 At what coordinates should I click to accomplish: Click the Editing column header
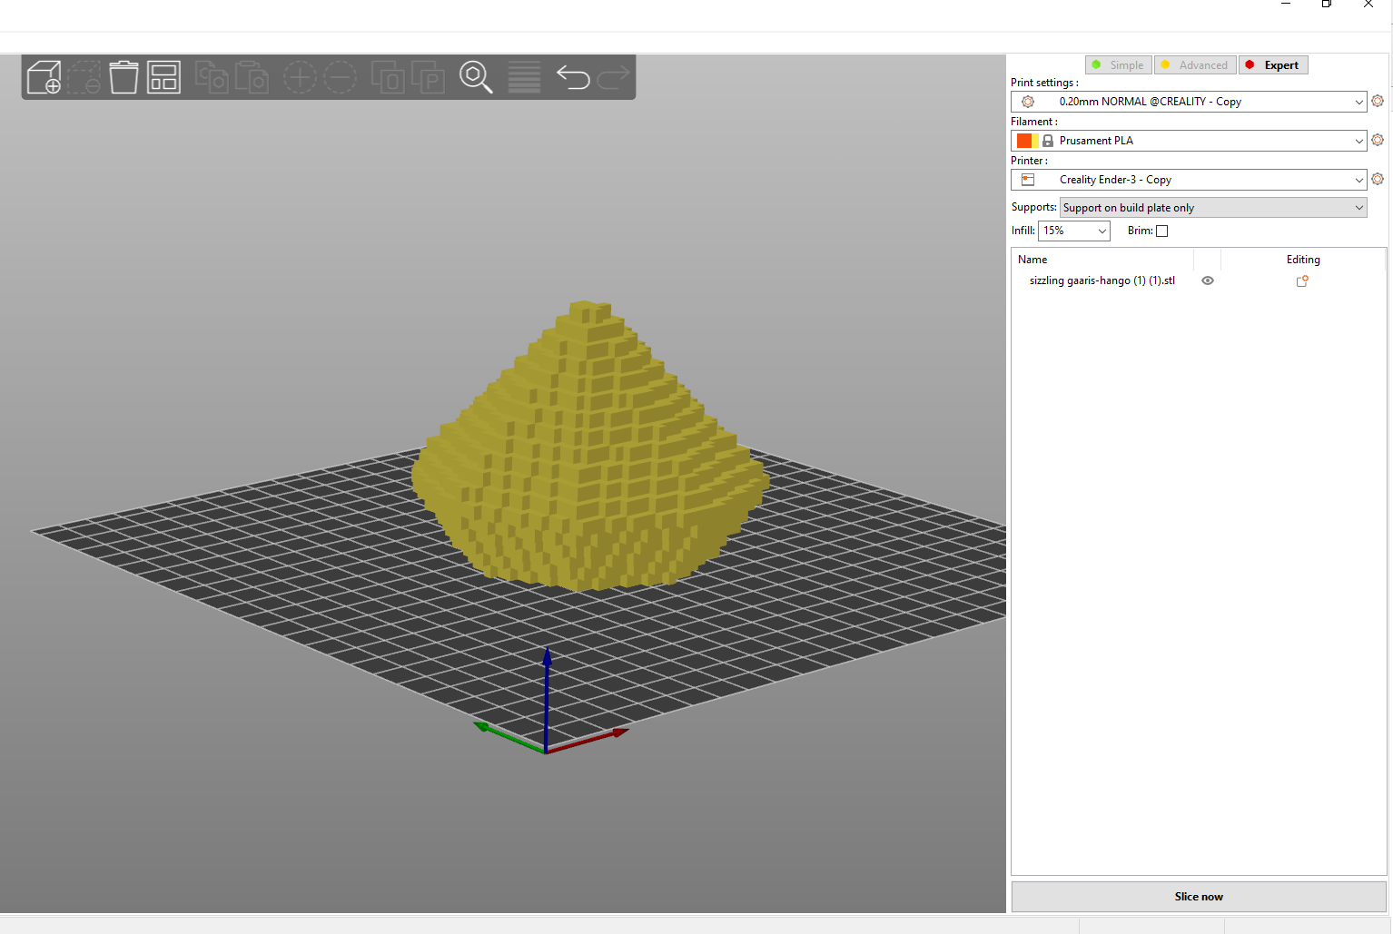(1303, 260)
